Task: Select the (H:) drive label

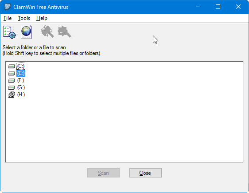Action: [x=21, y=95]
